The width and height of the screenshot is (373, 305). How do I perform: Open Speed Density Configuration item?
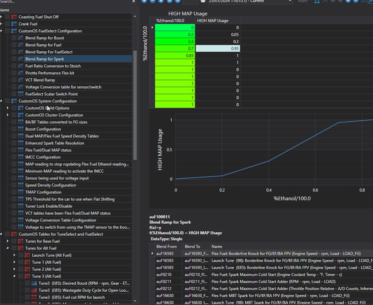(51, 185)
